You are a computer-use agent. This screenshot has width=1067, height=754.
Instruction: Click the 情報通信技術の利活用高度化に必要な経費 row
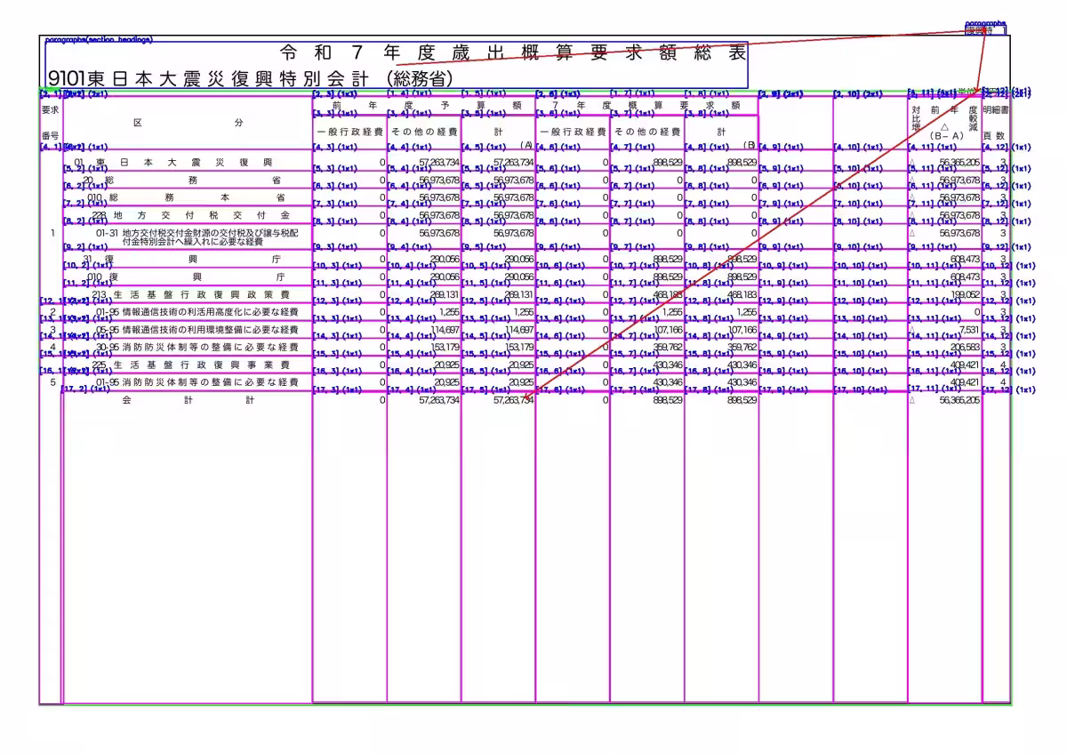187,312
